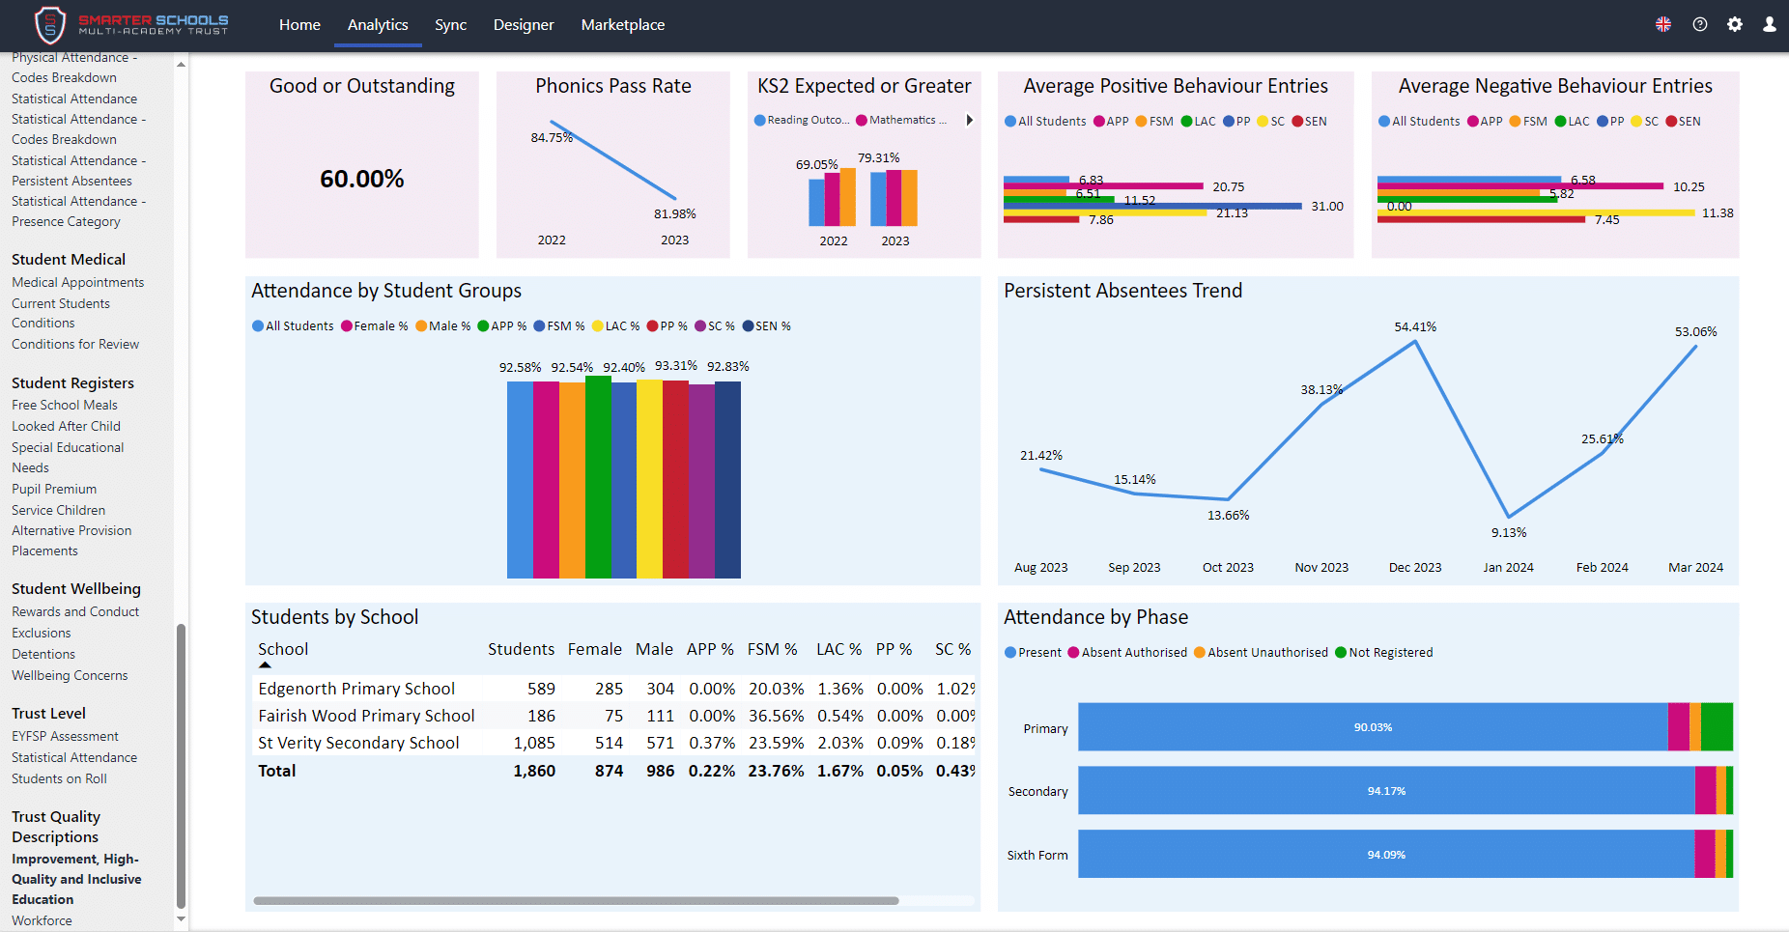
Task: Toggle Reading Outcome legend in KS2 chart
Action: (802, 121)
